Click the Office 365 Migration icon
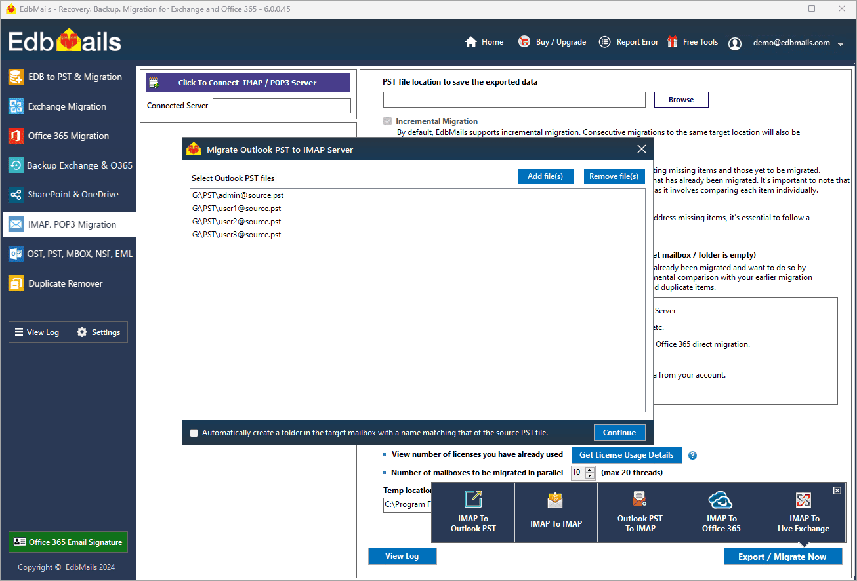Screen dimensions: 857x581 tap(16, 136)
